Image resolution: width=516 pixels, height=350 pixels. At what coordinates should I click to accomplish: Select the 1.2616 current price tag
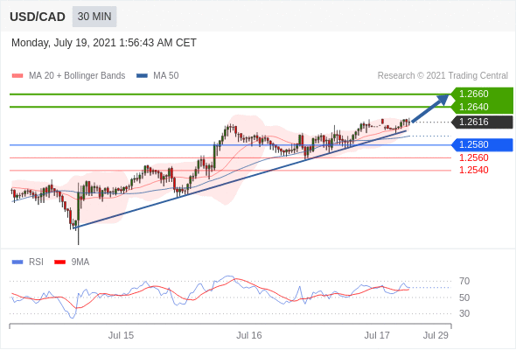[x=482, y=122]
